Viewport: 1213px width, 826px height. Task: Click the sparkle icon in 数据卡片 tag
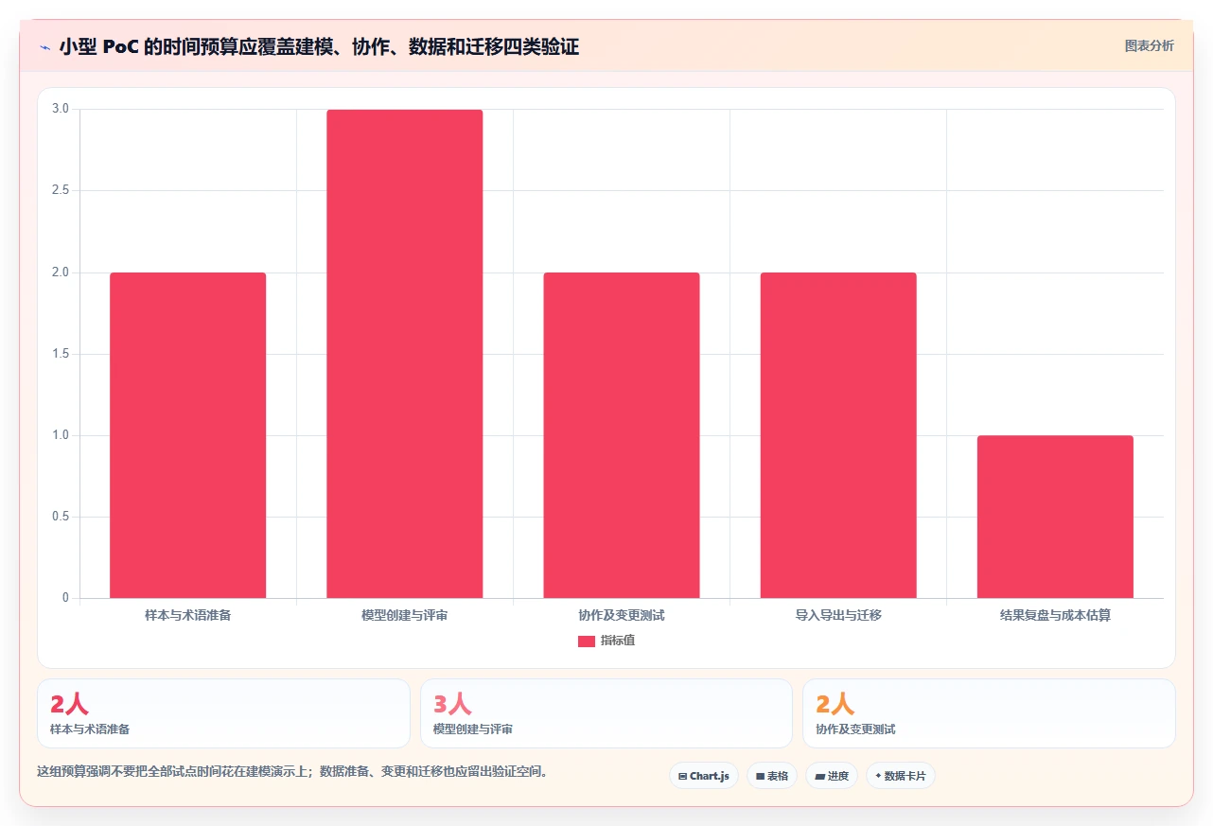pyautogui.click(x=878, y=776)
